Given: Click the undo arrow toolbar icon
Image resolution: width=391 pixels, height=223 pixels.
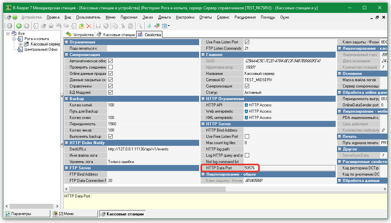Looking at the screenshot, I should point(106,26).
